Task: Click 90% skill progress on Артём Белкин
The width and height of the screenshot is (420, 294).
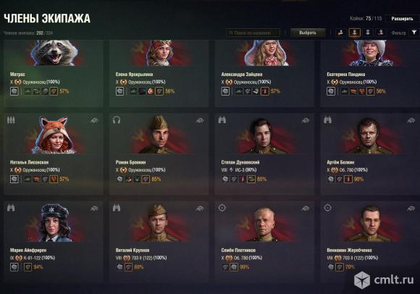Action: tap(358, 179)
